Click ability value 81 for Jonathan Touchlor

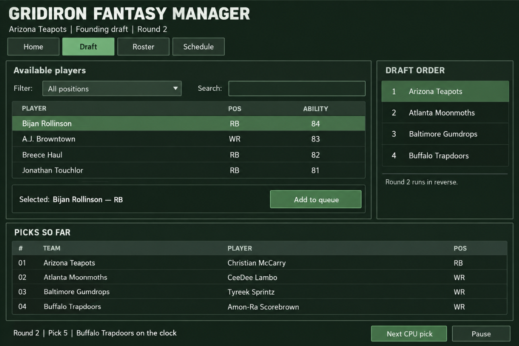pyautogui.click(x=315, y=170)
